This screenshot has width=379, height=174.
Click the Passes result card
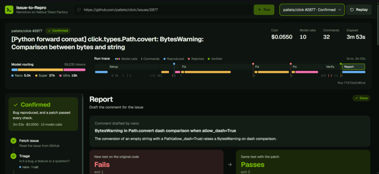[303, 162]
